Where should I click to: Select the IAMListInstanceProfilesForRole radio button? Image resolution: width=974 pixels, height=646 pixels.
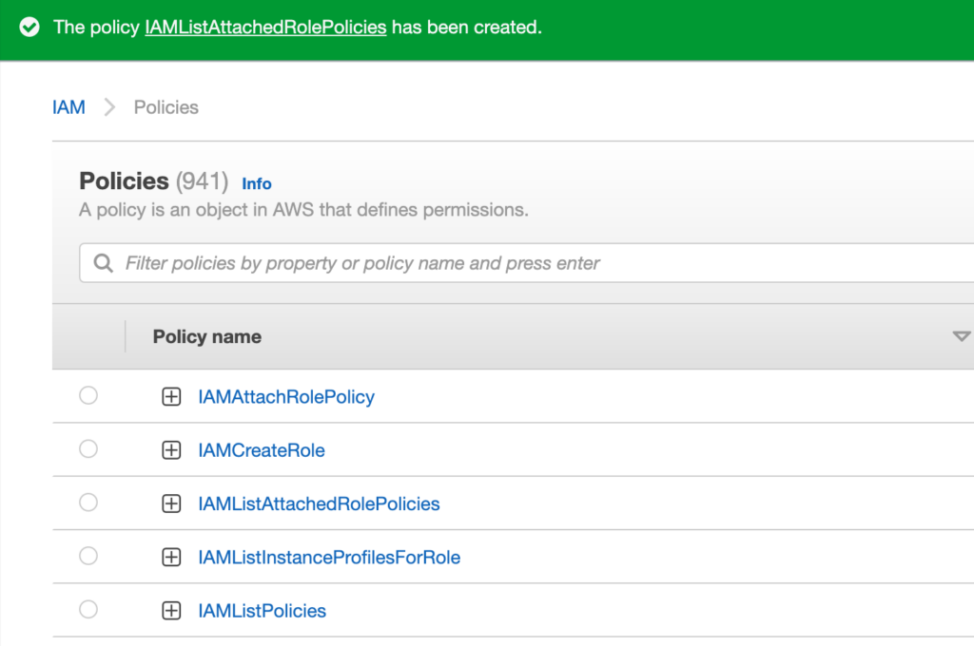point(88,556)
